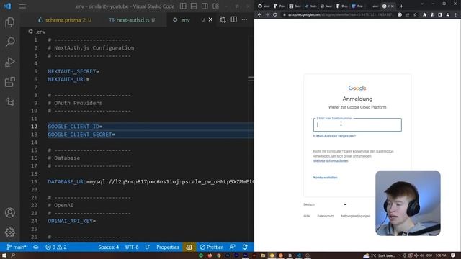The height and width of the screenshot is (259, 461).
Task: Open Windows taskbar search
Action: (x=13, y=255)
